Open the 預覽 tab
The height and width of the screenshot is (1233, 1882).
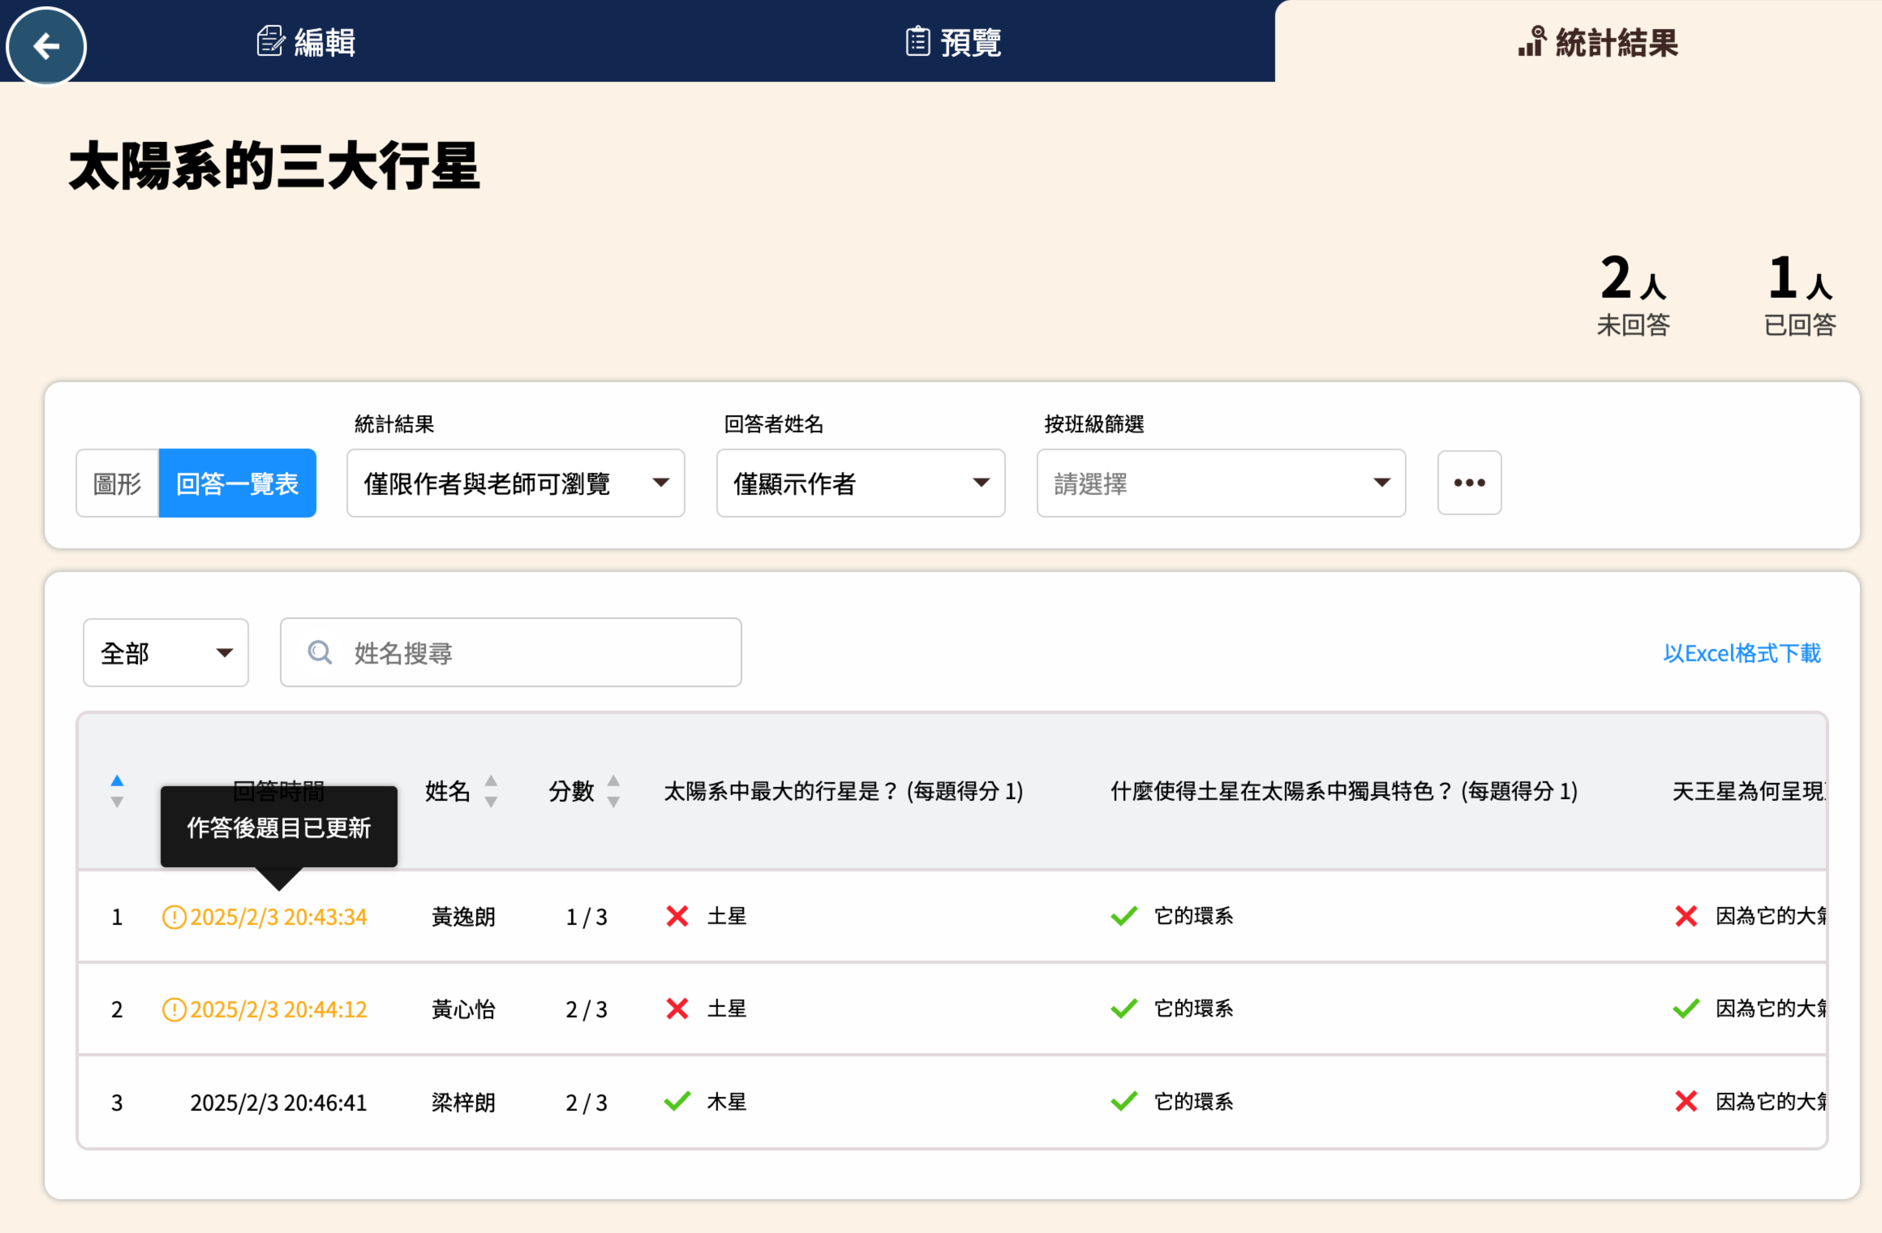click(953, 42)
